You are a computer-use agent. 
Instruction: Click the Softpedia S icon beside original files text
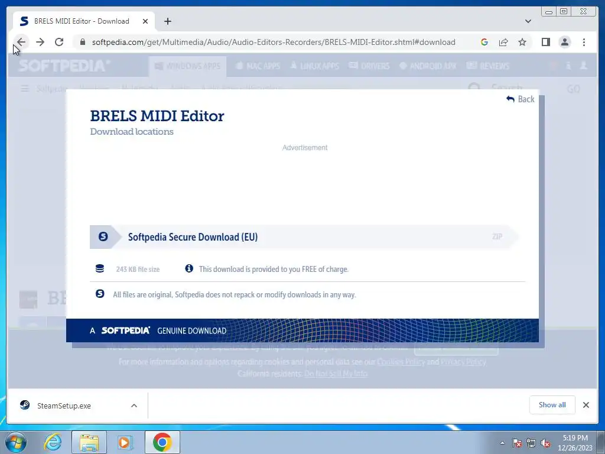[x=100, y=294]
